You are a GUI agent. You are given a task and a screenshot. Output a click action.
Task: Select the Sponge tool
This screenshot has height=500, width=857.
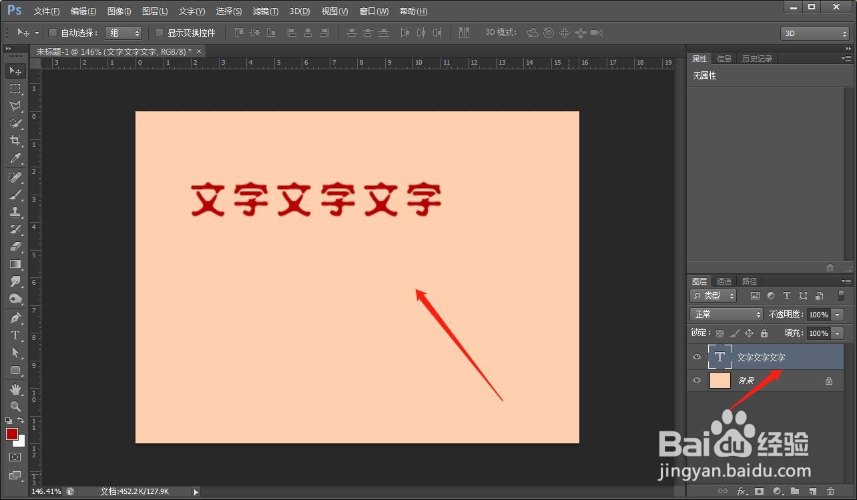pos(15,299)
